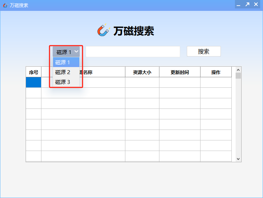Choose 磁源 2 from the dropdown list
This screenshot has height=198, width=263.
pyautogui.click(x=66, y=72)
